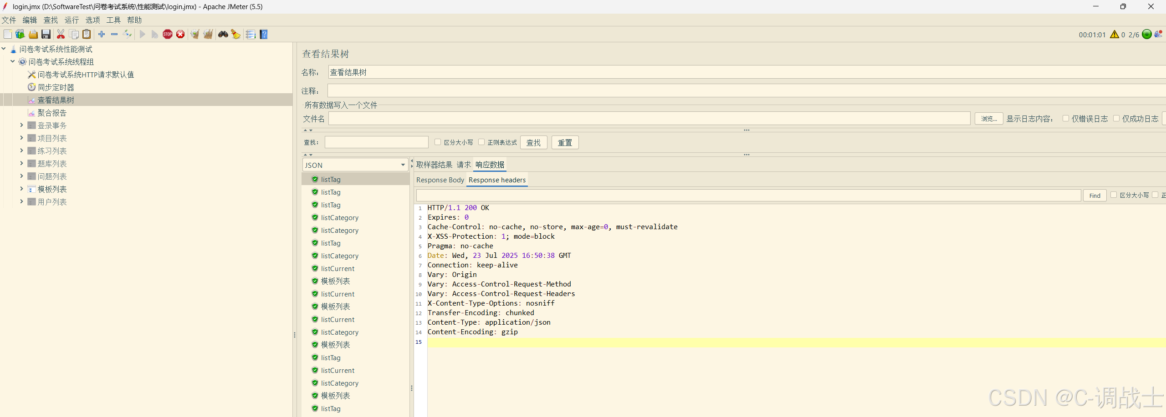Screen dimensions: 1166x417
Task: Expand the 练习列表 node
Action: click(21, 151)
